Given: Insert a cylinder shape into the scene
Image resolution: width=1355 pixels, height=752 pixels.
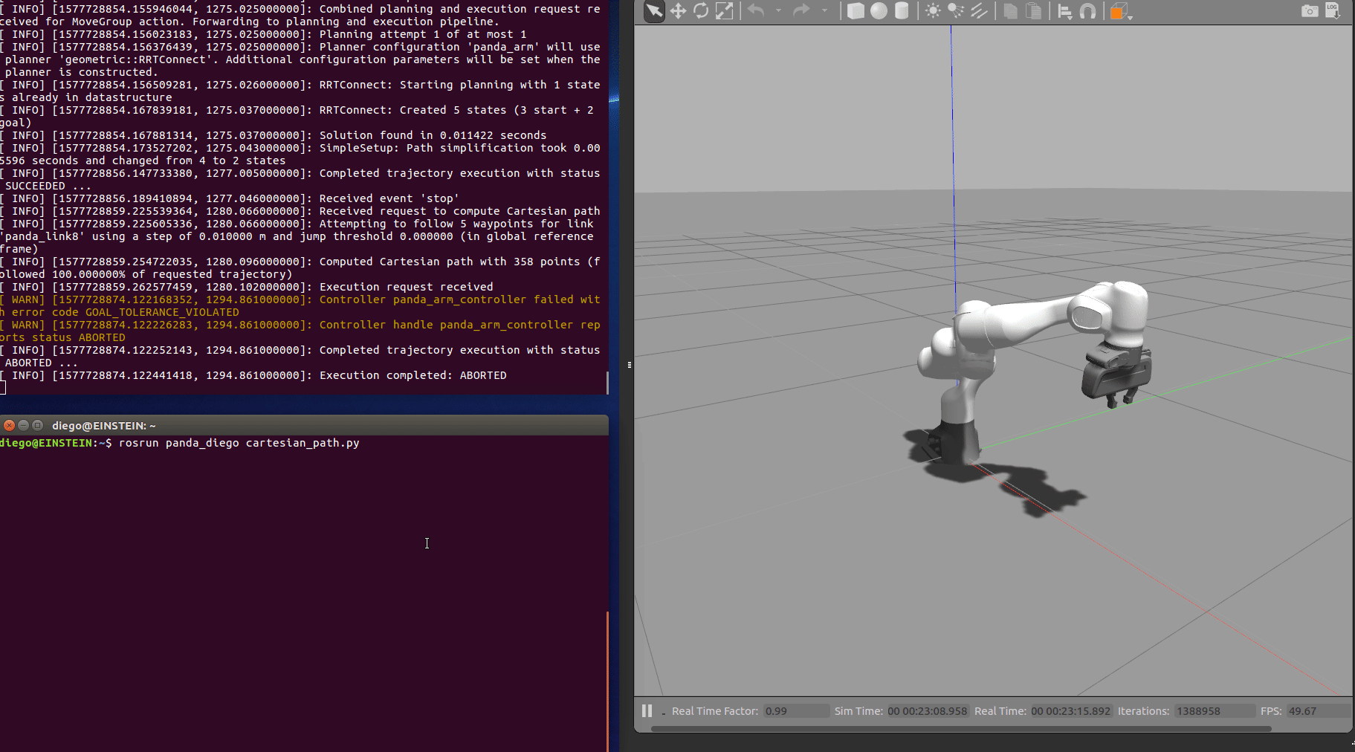Looking at the screenshot, I should coord(902,11).
